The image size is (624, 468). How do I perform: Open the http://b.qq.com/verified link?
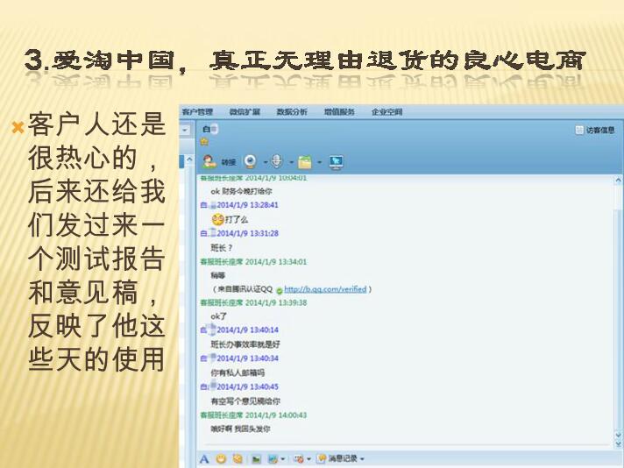point(325,289)
